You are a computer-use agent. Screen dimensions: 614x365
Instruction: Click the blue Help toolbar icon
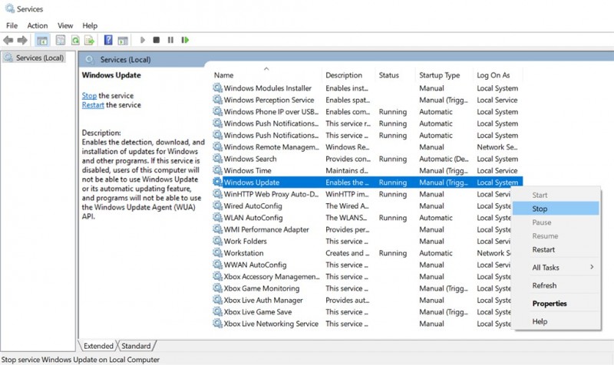tap(109, 40)
